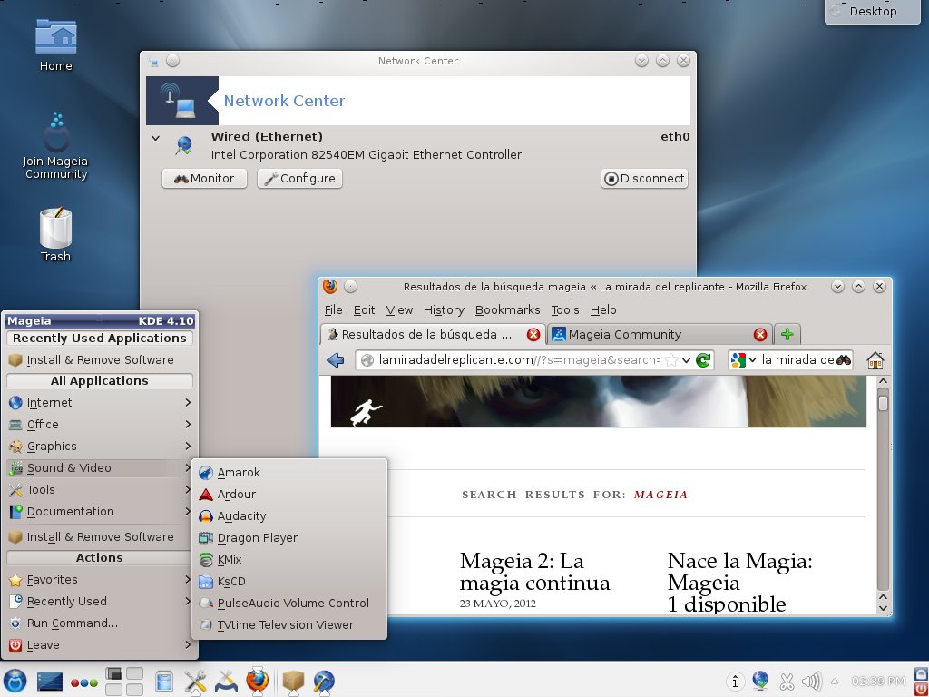Open the search engine selector dropdown
929x697 pixels.
pyautogui.click(x=744, y=359)
